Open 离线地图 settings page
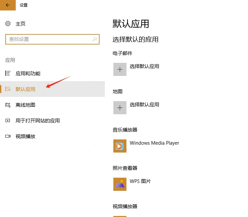 pos(52,105)
